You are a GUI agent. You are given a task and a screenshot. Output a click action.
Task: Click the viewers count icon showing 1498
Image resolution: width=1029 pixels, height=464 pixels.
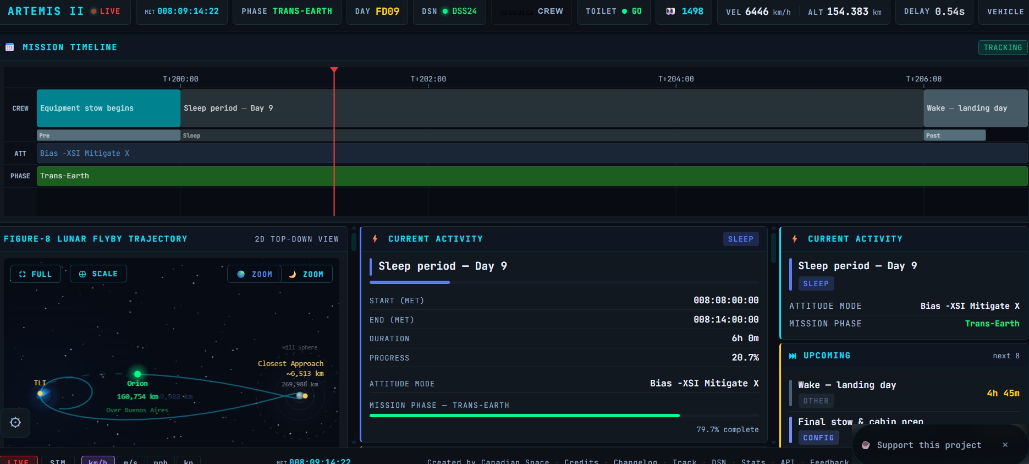pos(670,12)
